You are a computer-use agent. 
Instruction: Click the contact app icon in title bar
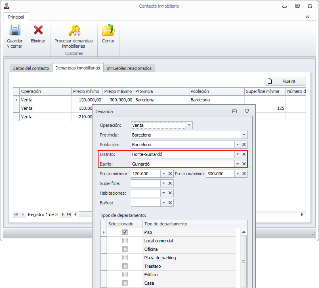[x=7, y=6]
